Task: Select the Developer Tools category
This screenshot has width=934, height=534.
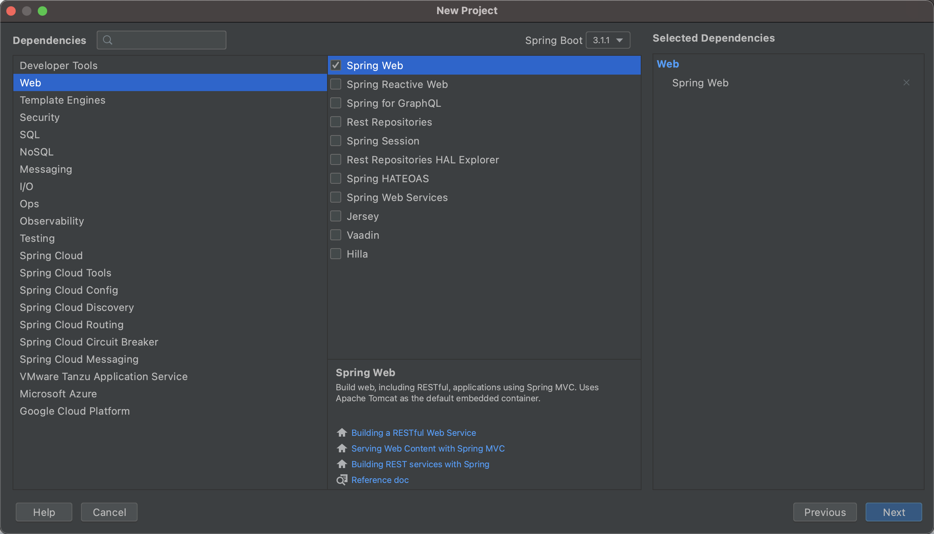Action: click(59, 66)
